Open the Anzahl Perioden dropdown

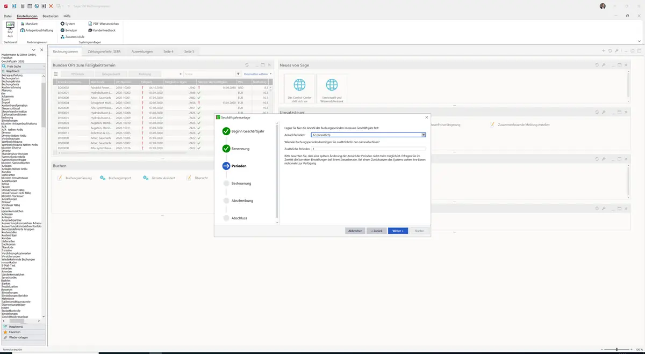pos(424,135)
